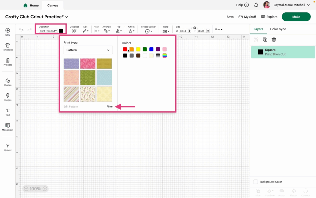The height and width of the screenshot is (198, 316).
Task: Switch to the Layers tab
Action: click(258, 29)
